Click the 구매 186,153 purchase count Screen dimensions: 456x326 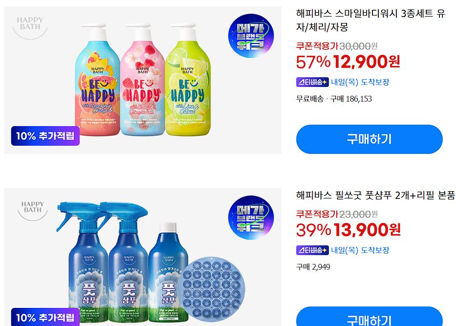coord(351,99)
